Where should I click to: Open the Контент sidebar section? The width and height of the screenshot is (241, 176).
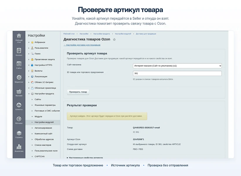(19, 52)
